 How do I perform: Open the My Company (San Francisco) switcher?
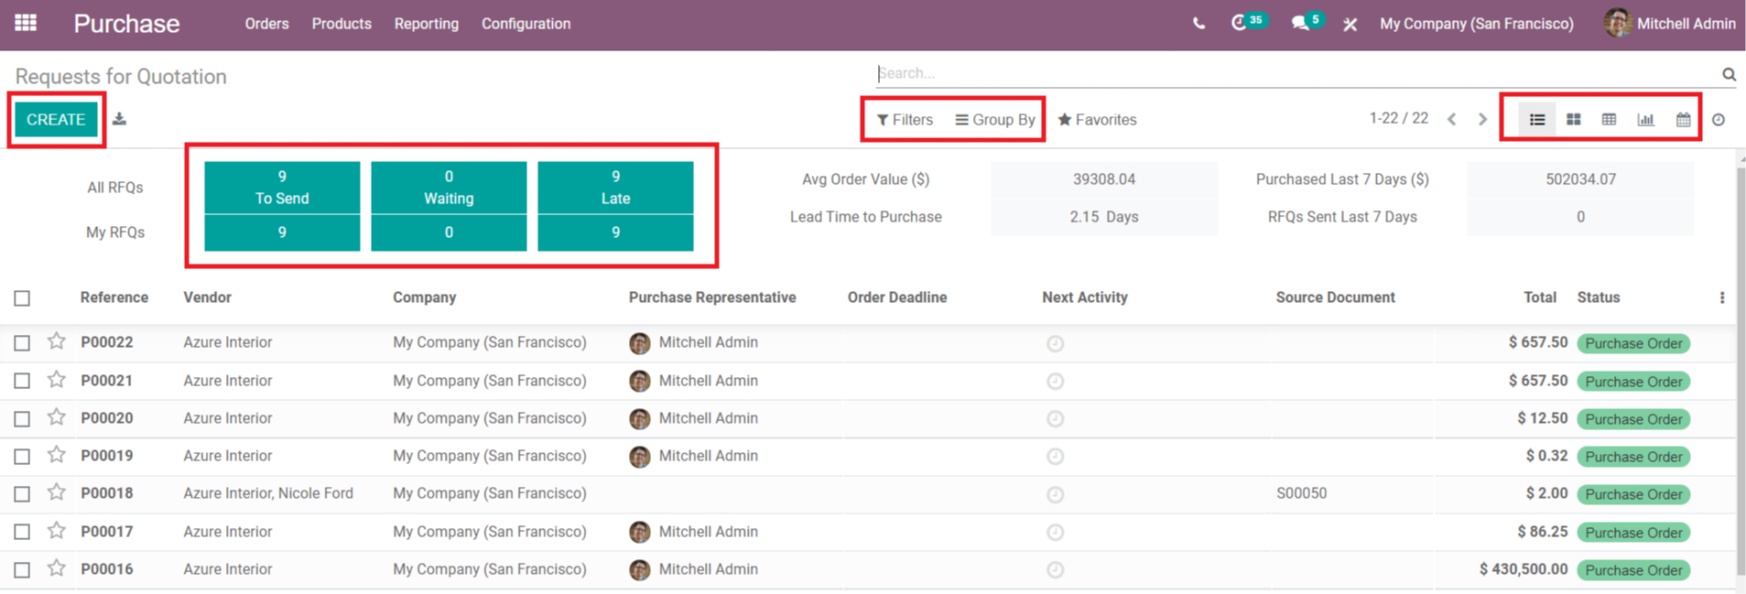click(x=1477, y=24)
